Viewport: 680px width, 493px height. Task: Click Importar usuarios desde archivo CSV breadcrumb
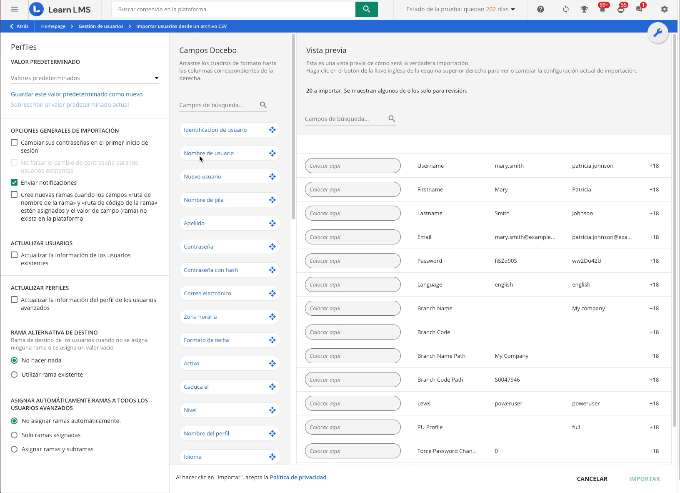182,26
